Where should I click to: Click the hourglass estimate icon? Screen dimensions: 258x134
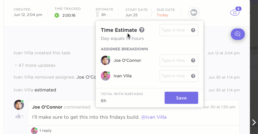pos(97,15)
